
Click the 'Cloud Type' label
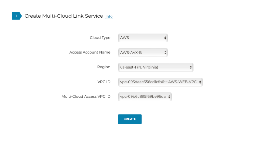click(100, 38)
